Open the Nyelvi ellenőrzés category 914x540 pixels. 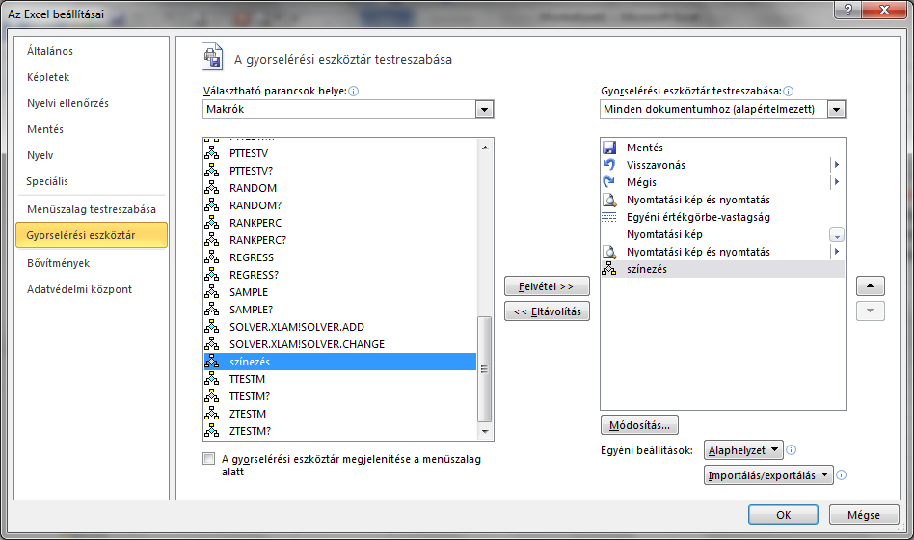(67, 103)
